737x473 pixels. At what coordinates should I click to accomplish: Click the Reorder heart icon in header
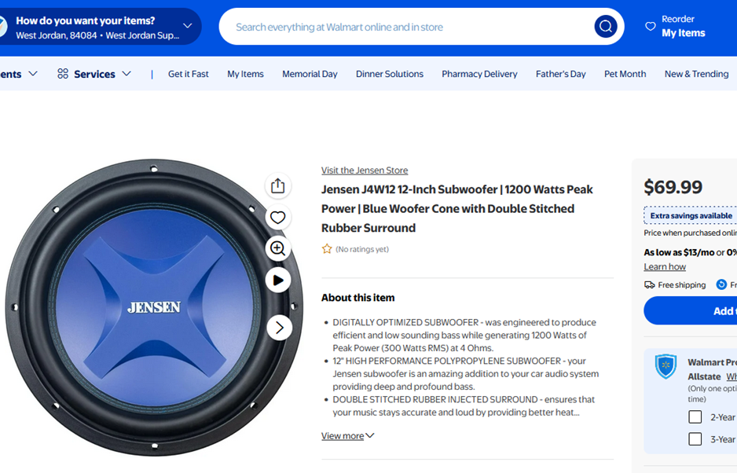click(650, 27)
